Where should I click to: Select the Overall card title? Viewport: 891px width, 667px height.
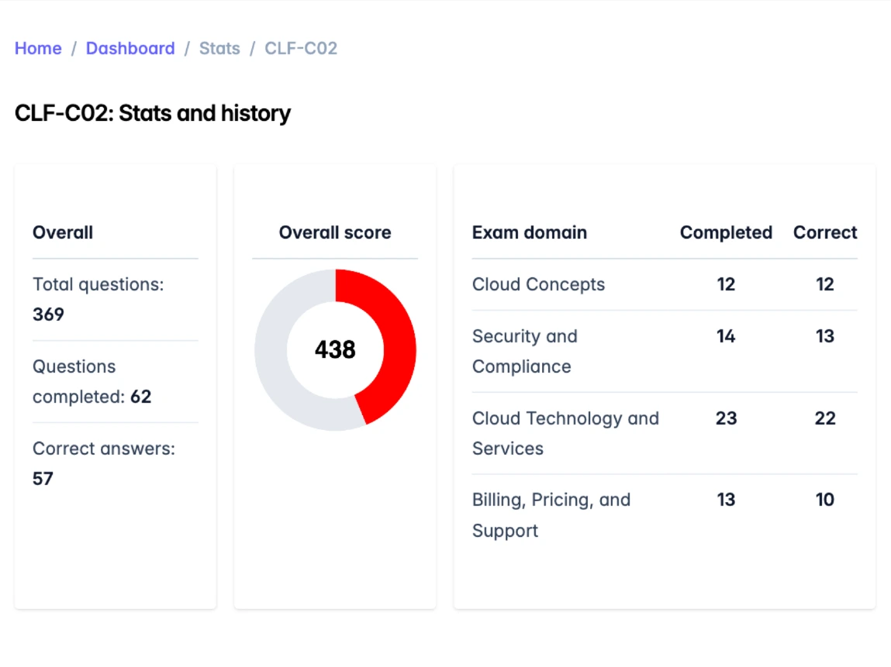coord(63,232)
